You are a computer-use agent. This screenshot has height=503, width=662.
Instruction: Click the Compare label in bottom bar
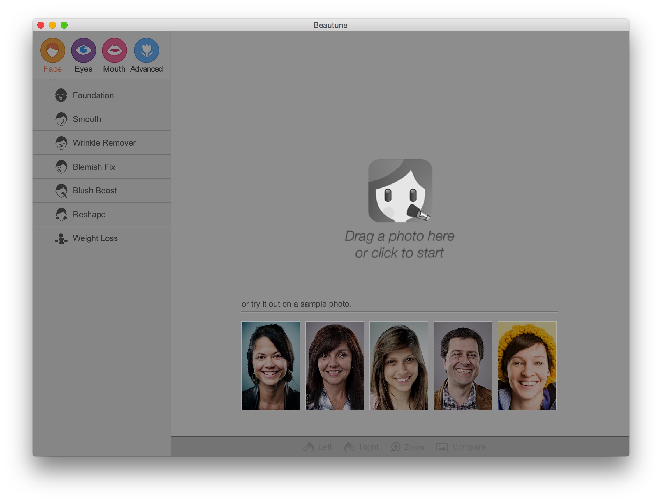pos(469,447)
